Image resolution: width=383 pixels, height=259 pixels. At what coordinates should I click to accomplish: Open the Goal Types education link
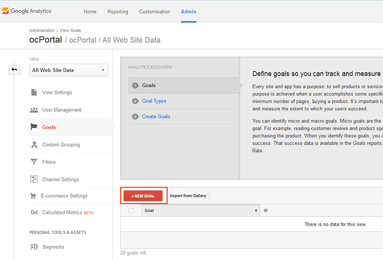pyautogui.click(x=154, y=101)
